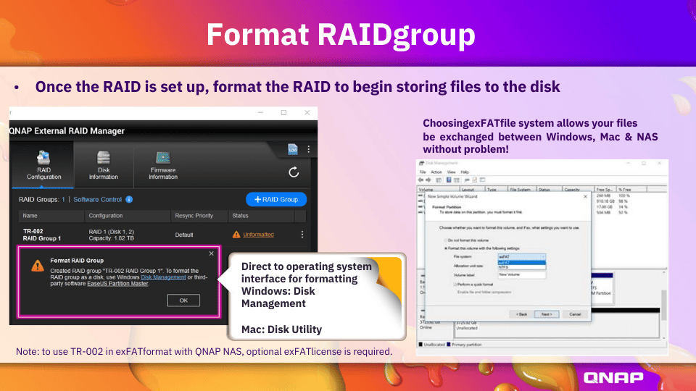Screen dimensions: 696x391
Task: Open Help menu in Disk Management
Action: pyautogui.click(x=465, y=172)
